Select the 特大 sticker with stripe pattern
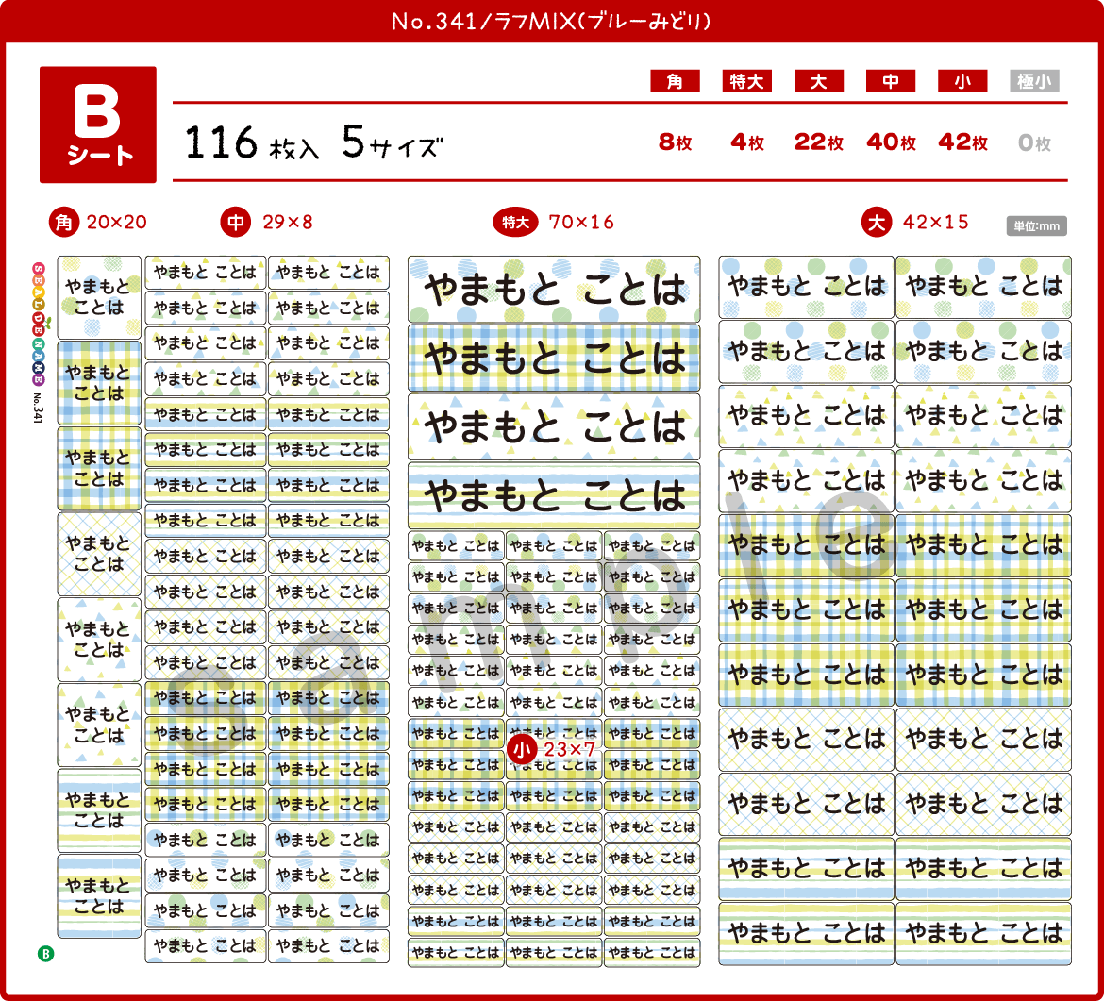The width and height of the screenshot is (1104, 1001). 554,495
